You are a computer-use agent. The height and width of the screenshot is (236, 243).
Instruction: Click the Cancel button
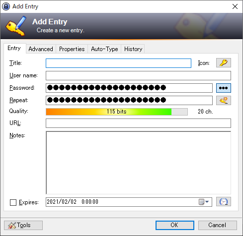tap(217, 225)
